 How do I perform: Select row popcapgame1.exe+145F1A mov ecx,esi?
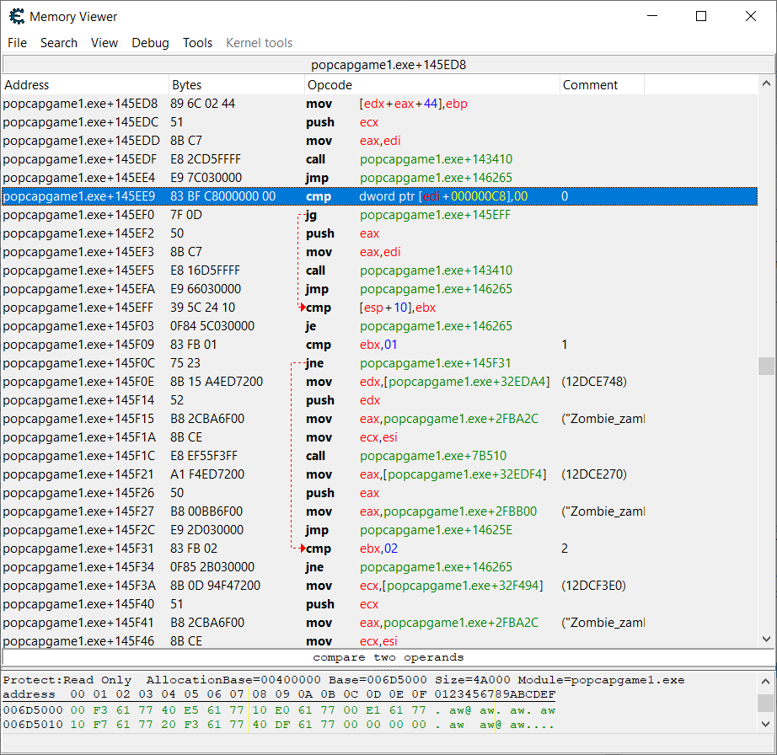(379, 437)
